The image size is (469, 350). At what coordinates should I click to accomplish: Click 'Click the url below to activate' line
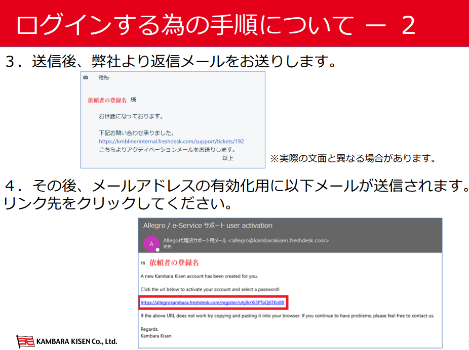pyautogui.click(x=210, y=289)
